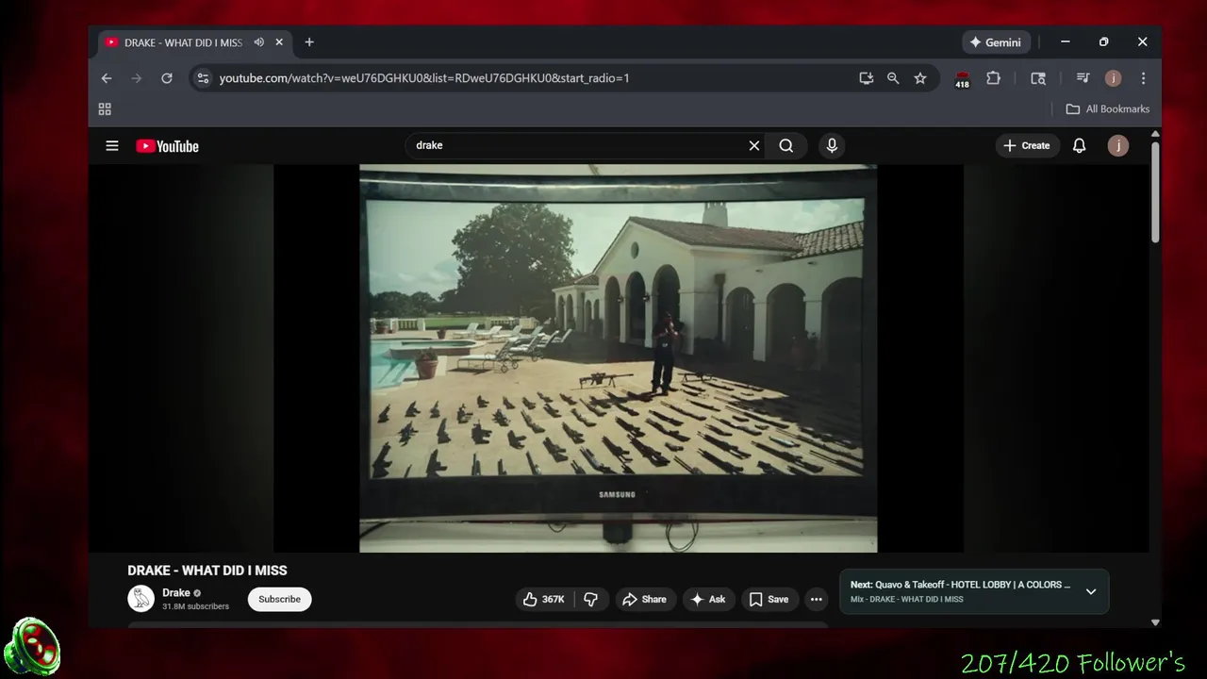Open the Chrome profile avatar
Screen dimensions: 1207x679
point(1113,78)
